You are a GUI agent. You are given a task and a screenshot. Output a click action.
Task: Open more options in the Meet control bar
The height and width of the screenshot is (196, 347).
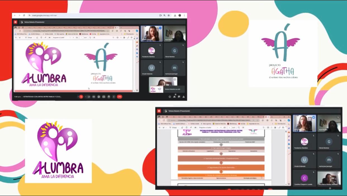coord(113,97)
